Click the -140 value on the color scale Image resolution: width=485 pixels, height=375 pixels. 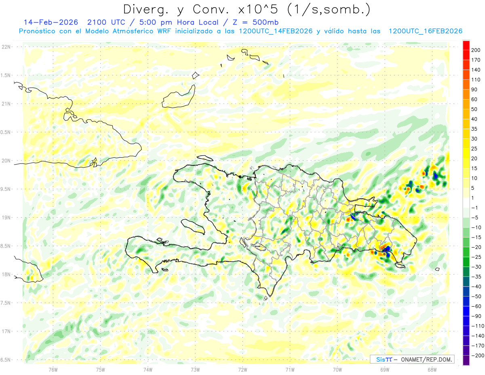pos(477,336)
